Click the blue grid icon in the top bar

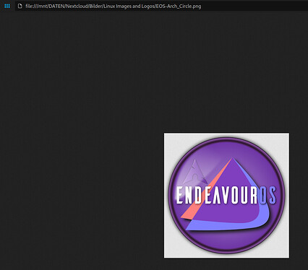pyautogui.click(x=7, y=6)
